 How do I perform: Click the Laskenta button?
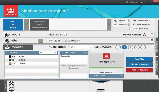pyautogui.click(x=142, y=29)
